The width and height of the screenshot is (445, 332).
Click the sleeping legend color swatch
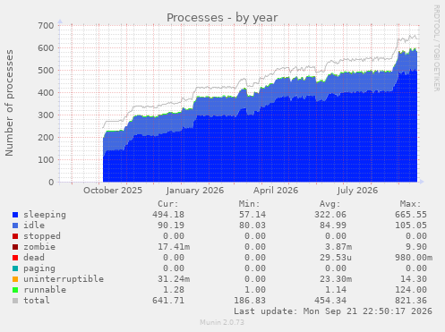(x=15, y=215)
